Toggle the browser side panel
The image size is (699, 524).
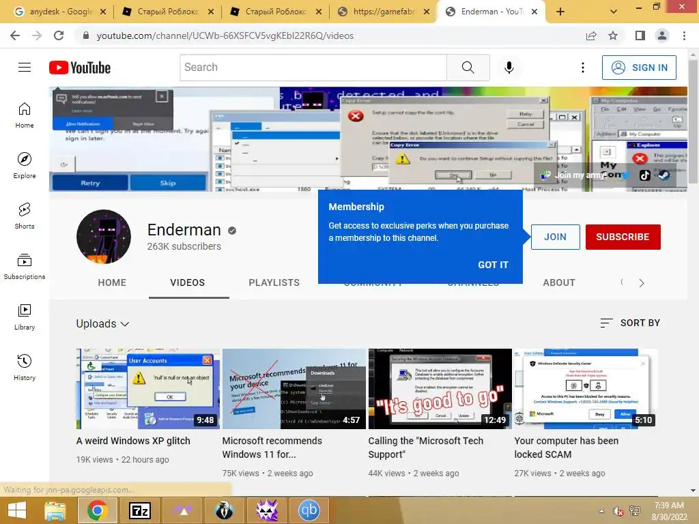coord(640,35)
